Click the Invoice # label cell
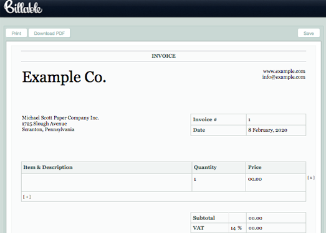Screen dimensions: 326x233 point(218,119)
